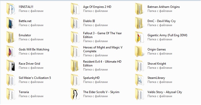Click the "Emulator" folder name
Image resolution: width=201 pixels, height=105 pixels.
pyautogui.click(x=25, y=35)
